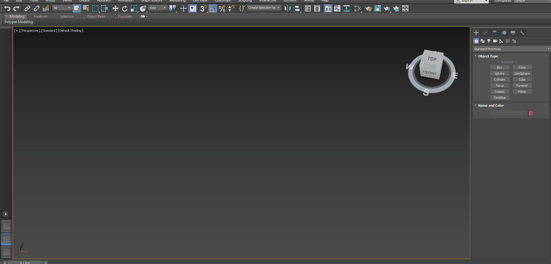Open the Display command panel tab
551x264 pixels.
click(513, 33)
